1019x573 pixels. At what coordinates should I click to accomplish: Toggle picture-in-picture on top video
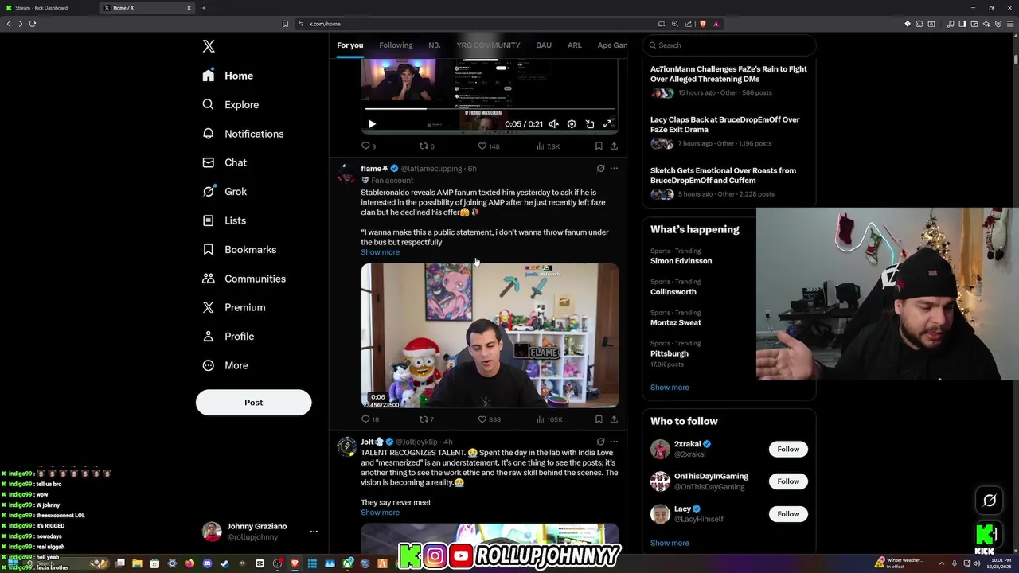point(590,124)
